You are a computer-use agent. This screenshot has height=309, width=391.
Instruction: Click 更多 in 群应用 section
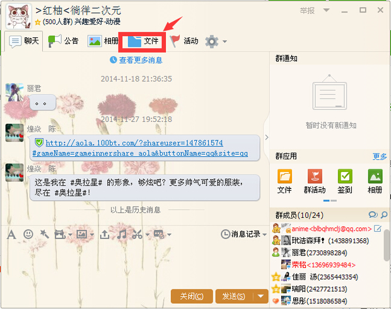tap(380, 156)
